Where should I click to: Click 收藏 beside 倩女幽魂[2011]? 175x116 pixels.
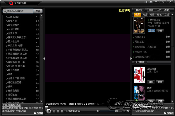point(168,57)
